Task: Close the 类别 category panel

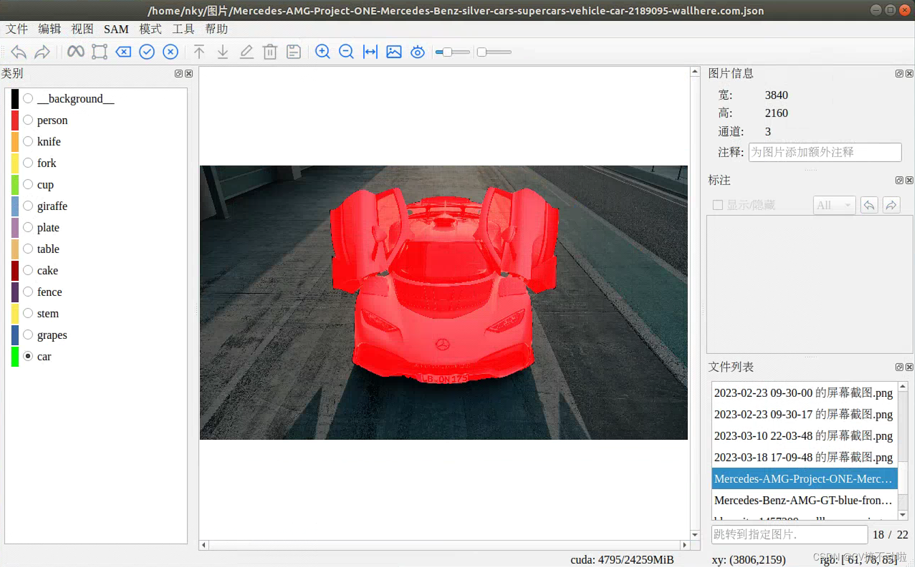Action: click(x=189, y=74)
